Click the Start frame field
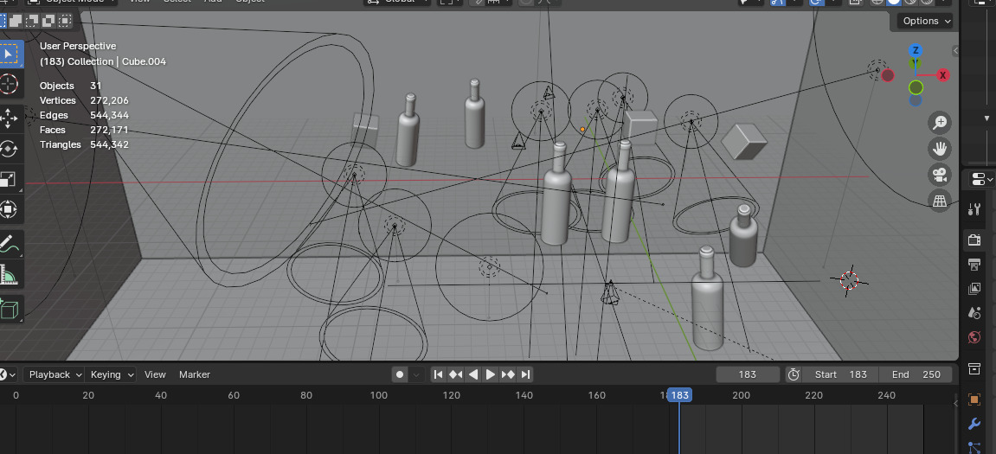996x454 pixels. coord(839,374)
